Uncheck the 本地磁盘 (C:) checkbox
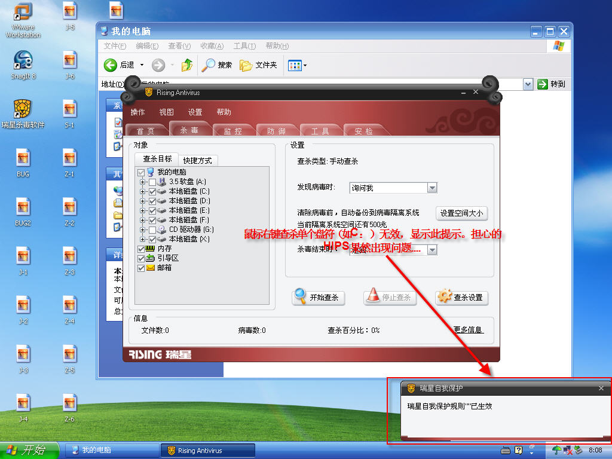This screenshot has width=612, height=459. 152,192
